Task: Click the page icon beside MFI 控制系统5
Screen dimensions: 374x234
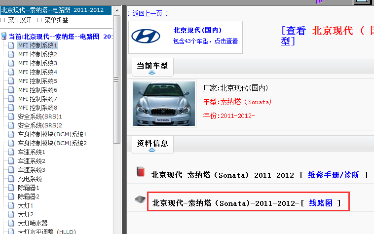Action: 11,81
